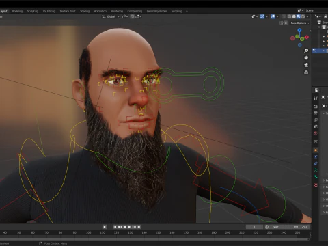Open the Armature data tab (green figure)

pos(316,170)
